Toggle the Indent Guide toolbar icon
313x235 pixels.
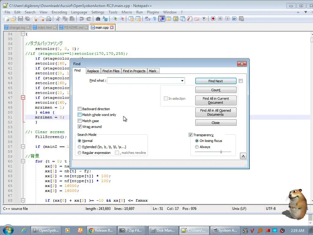pyautogui.click(x=162, y=19)
